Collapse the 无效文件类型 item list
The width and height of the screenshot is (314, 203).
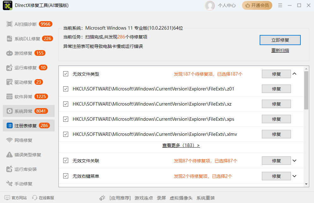294,74
